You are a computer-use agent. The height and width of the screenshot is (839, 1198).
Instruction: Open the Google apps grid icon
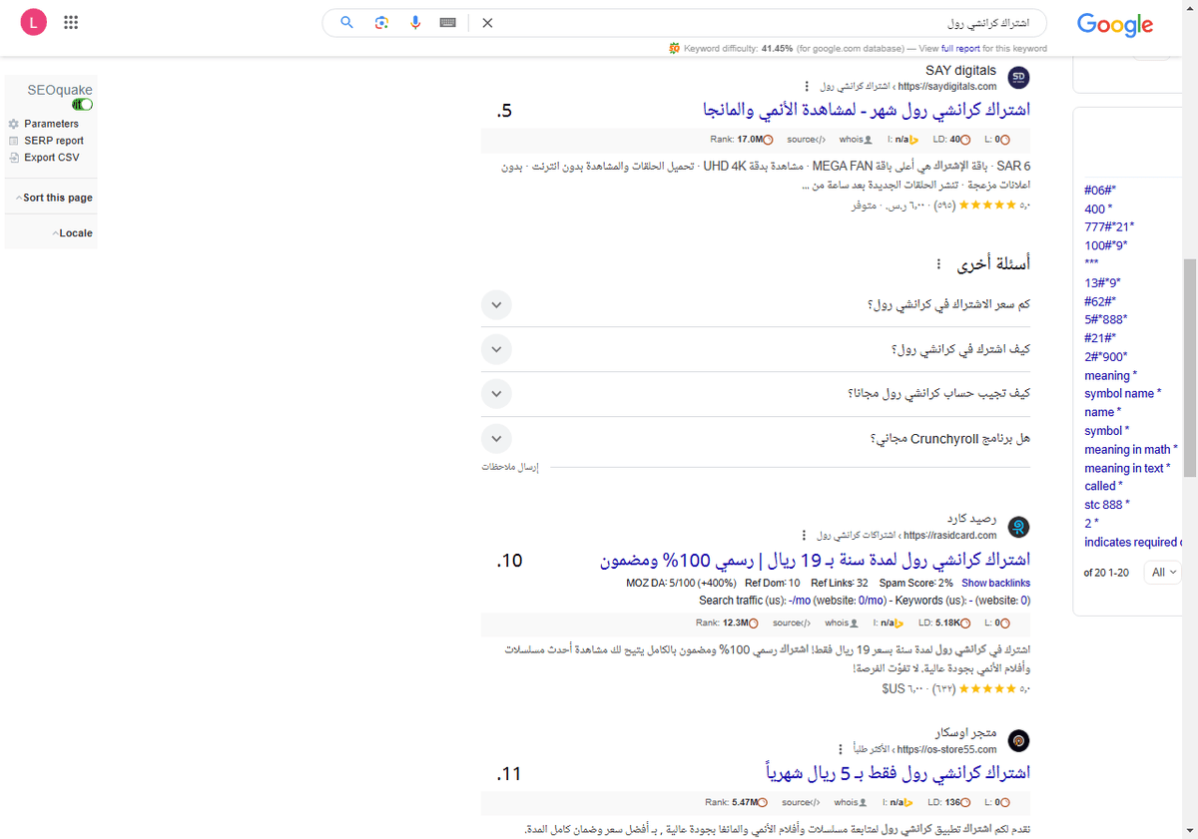[71, 22]
